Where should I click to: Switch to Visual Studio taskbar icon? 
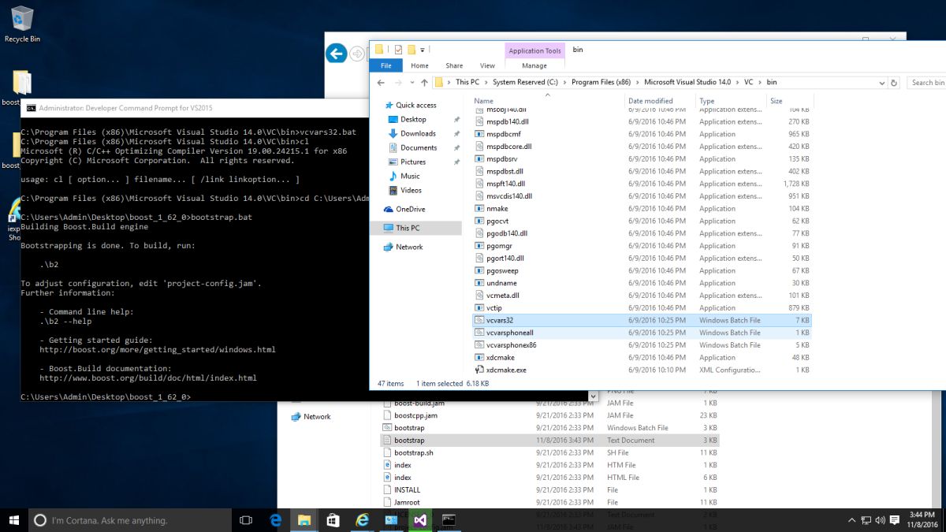point(420,520)
